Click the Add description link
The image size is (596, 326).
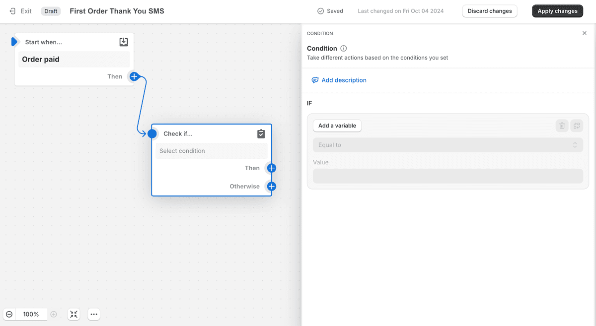[x=344, y=80]
